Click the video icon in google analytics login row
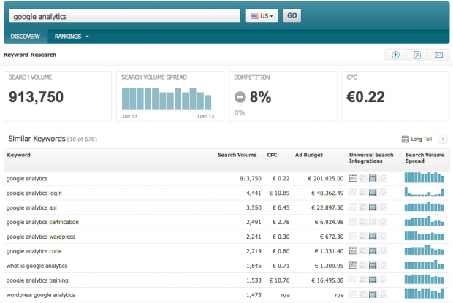This screenshot has width=453, height=303. tap(373, 193)
